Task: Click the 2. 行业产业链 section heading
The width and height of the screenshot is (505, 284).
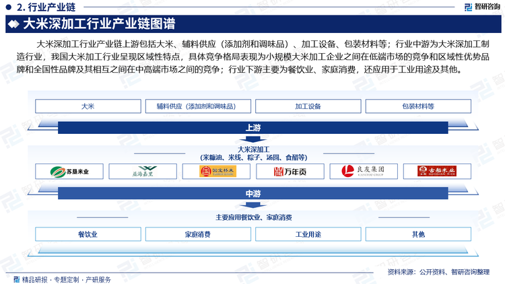Action: [46, 7]
